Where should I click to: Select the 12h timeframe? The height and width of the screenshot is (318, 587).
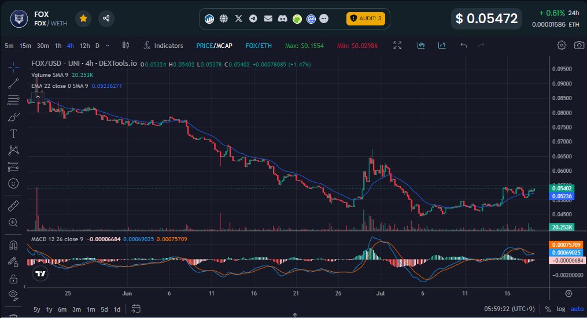click(x=85, y=46)
